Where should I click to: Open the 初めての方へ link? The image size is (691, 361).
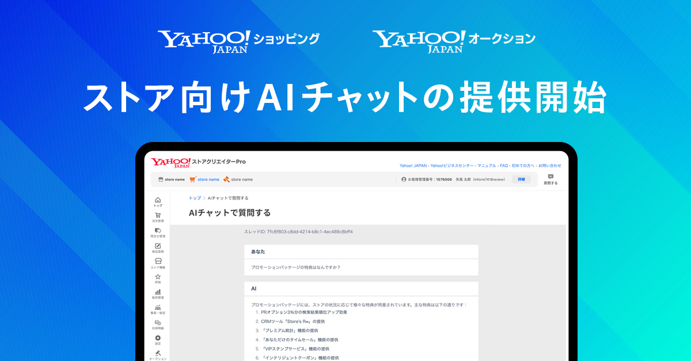[523, 166]
